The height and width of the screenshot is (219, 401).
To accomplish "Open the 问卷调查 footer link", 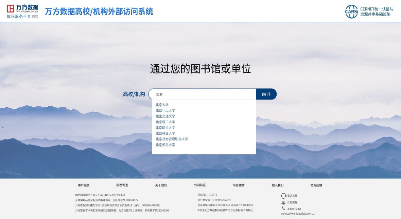I will [x=122, y=185].
